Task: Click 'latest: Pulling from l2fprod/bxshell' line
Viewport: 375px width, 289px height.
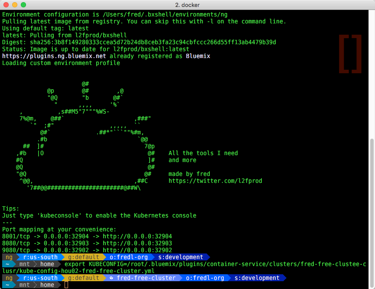Action: [64, 36]
